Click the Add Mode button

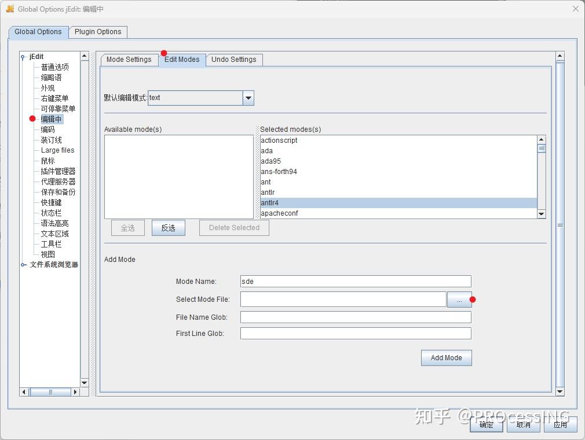coord(446,357)
